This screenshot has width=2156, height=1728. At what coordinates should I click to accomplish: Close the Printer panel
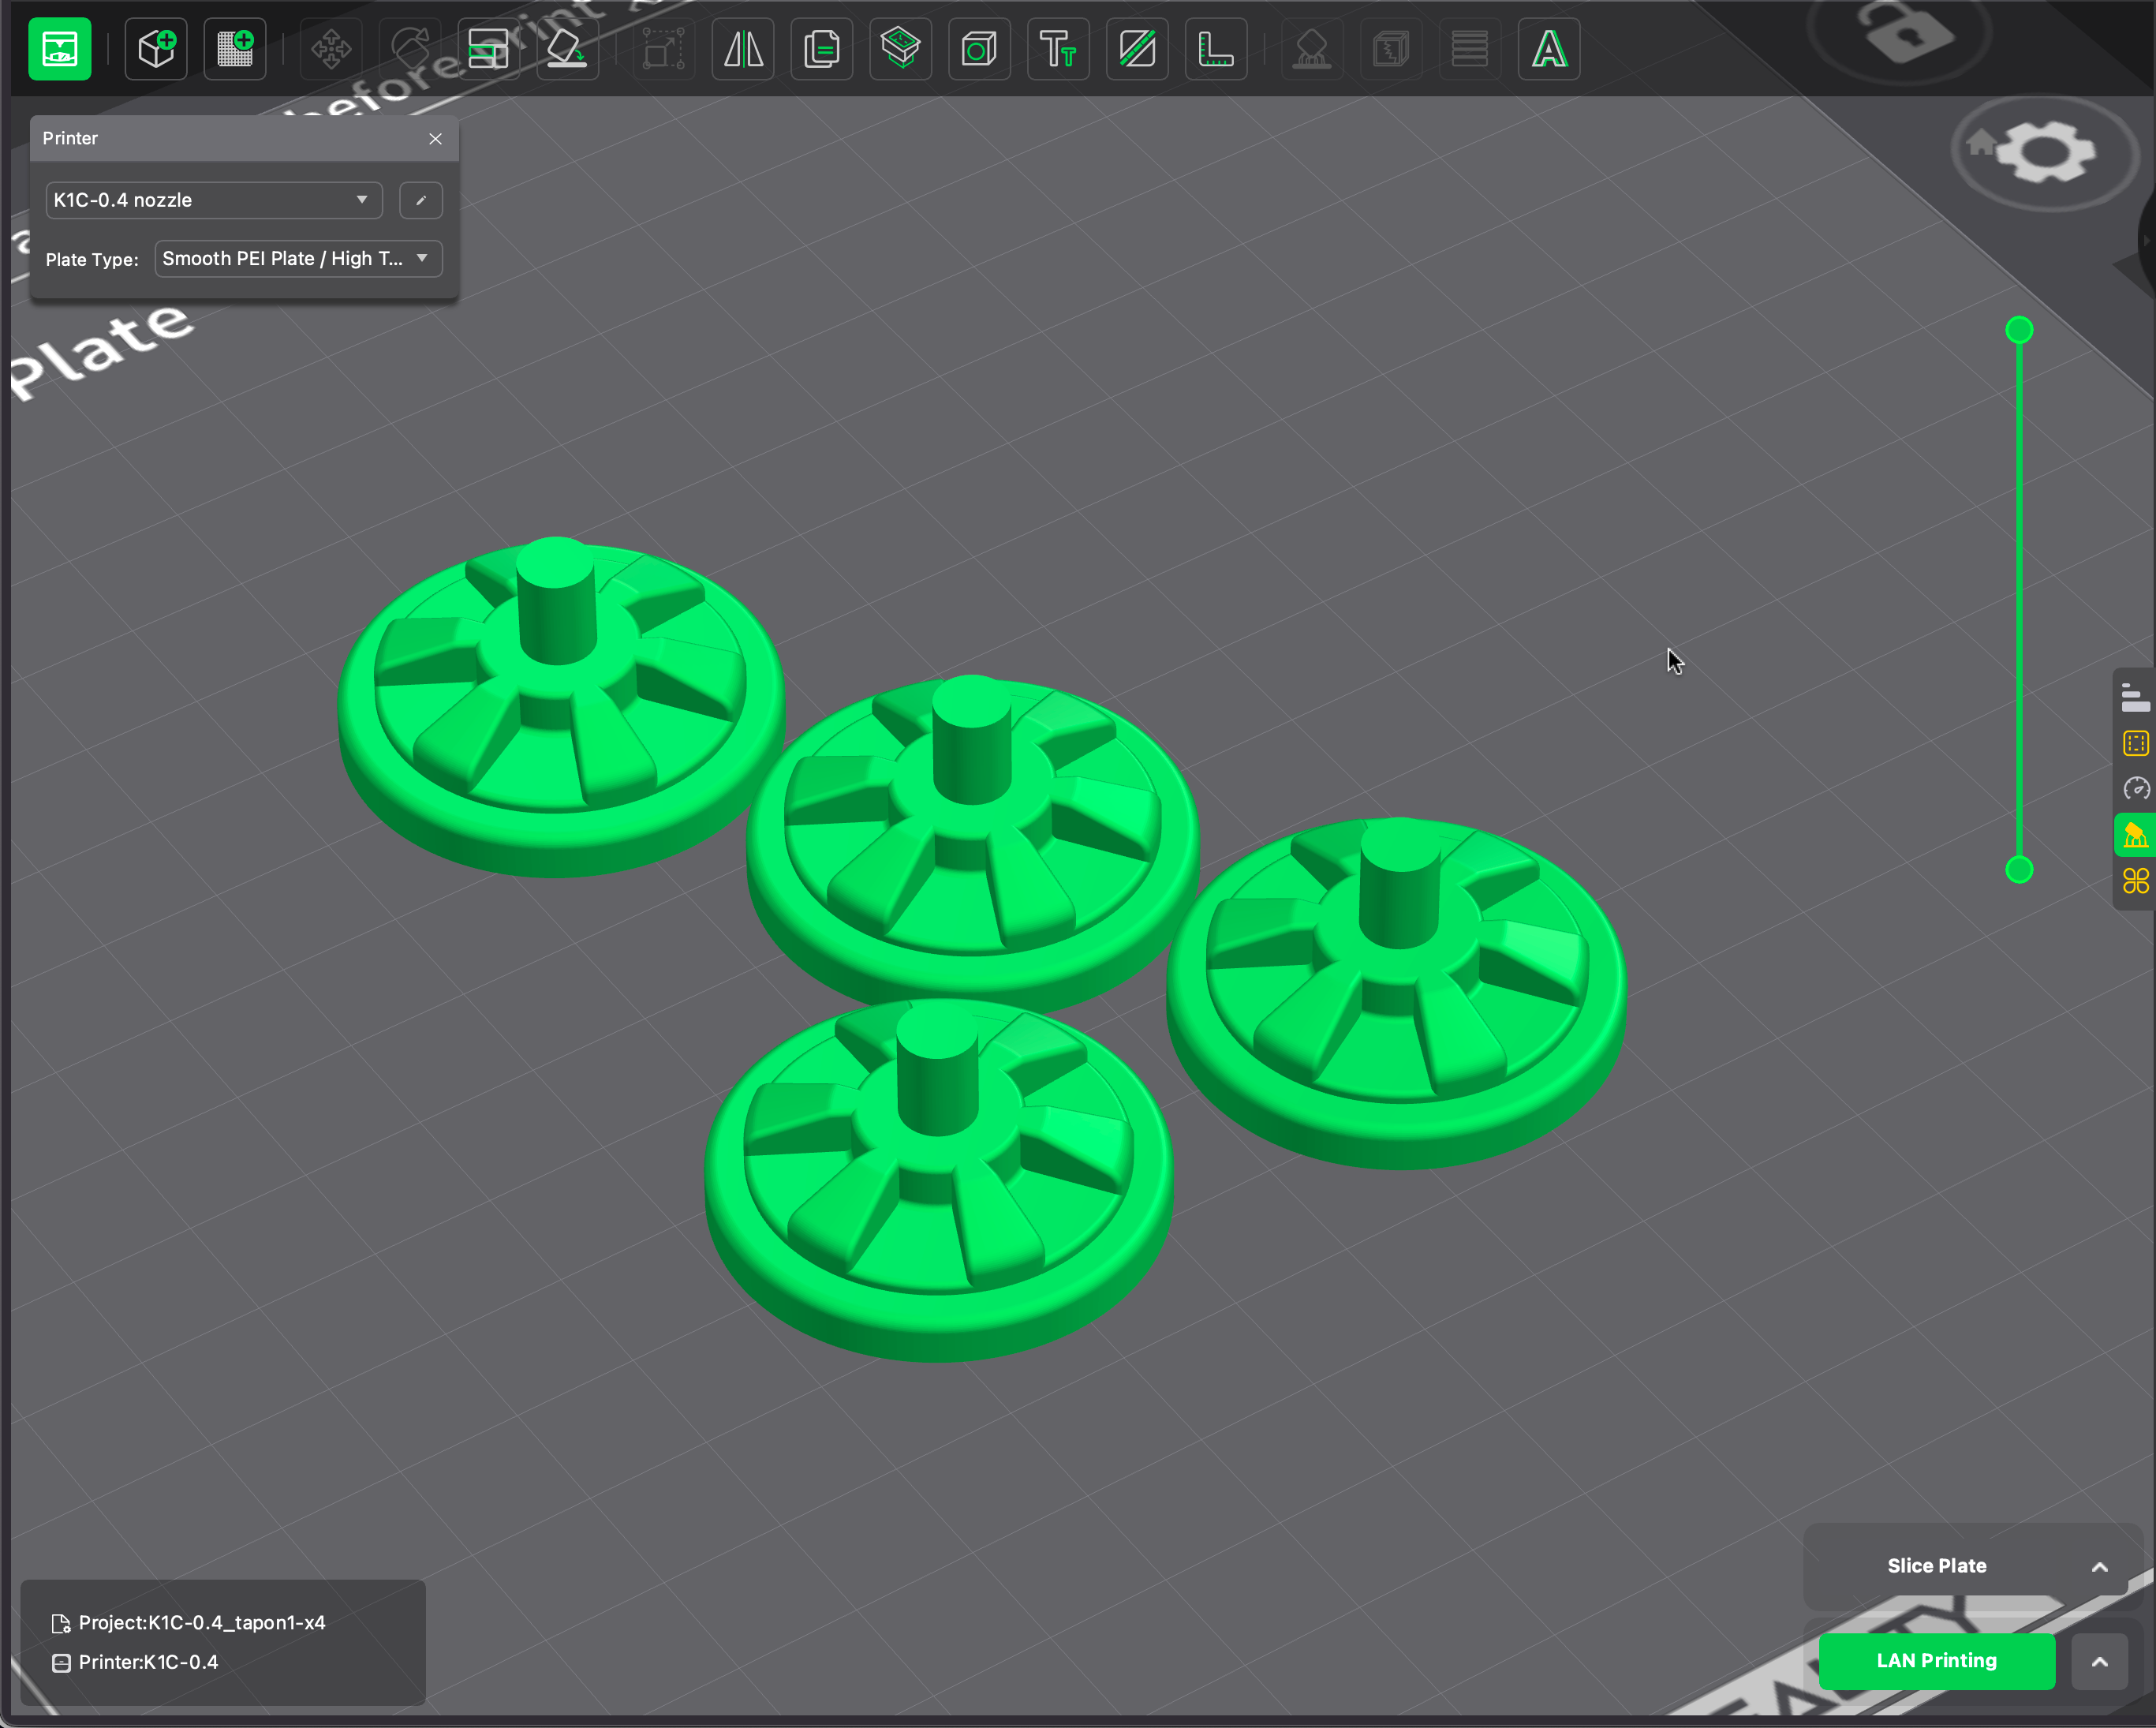pos(435,139)
